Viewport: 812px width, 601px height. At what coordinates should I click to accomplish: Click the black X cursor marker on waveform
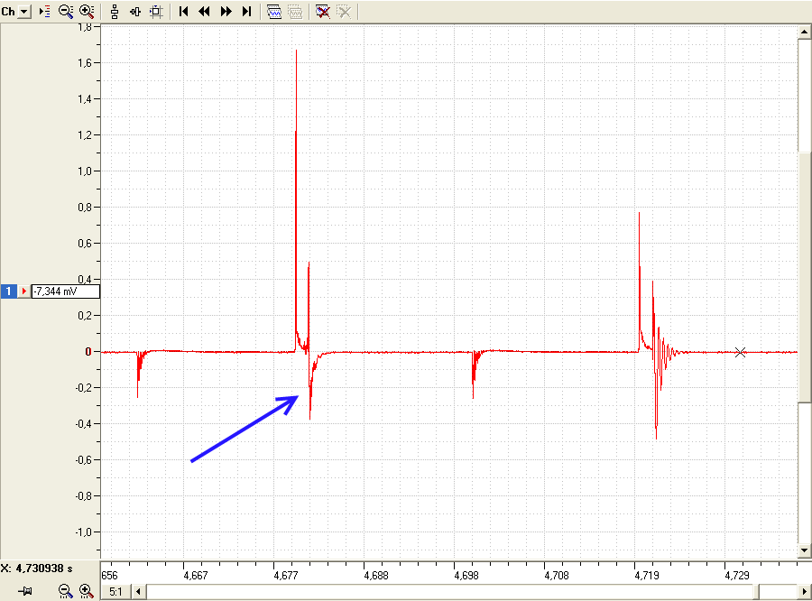(x=740, y=352)
